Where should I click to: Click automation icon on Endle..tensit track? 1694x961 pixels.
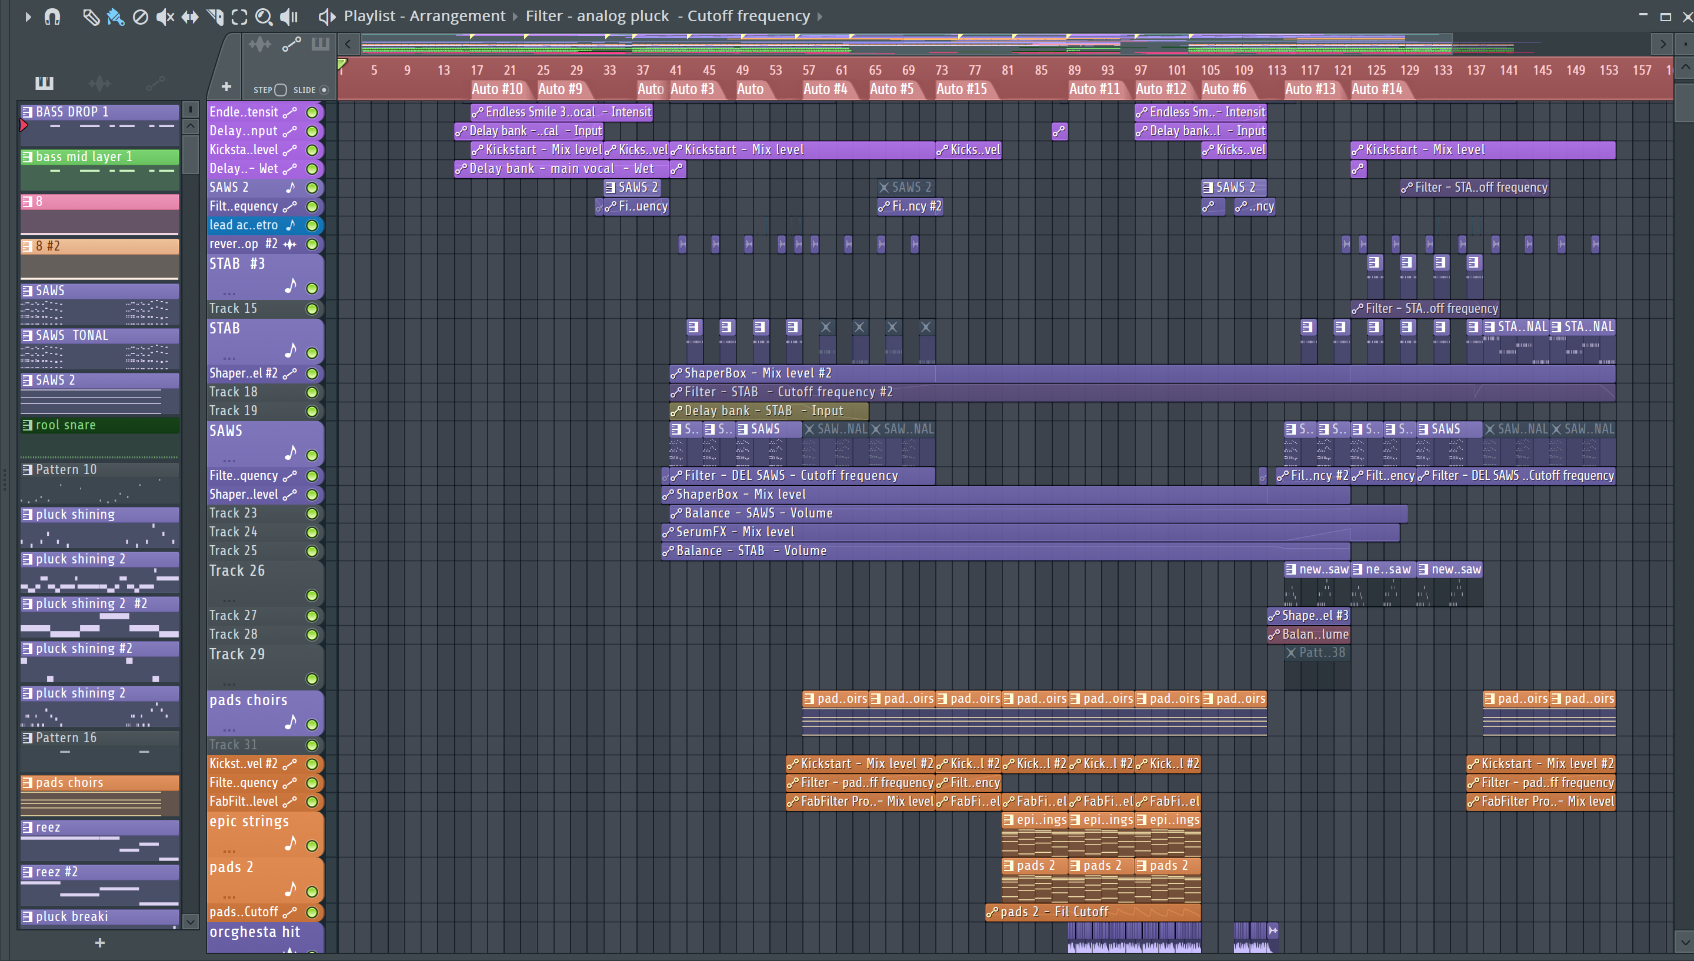291,112
